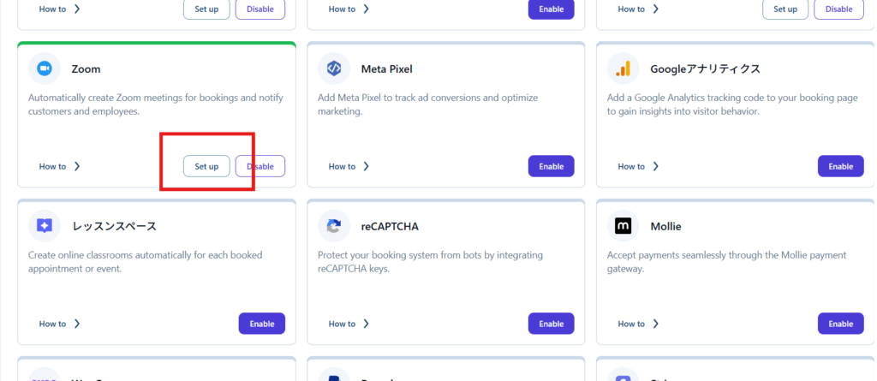Click the Zoom camera icon
This screenshot has height=381, width=877.
45,68
